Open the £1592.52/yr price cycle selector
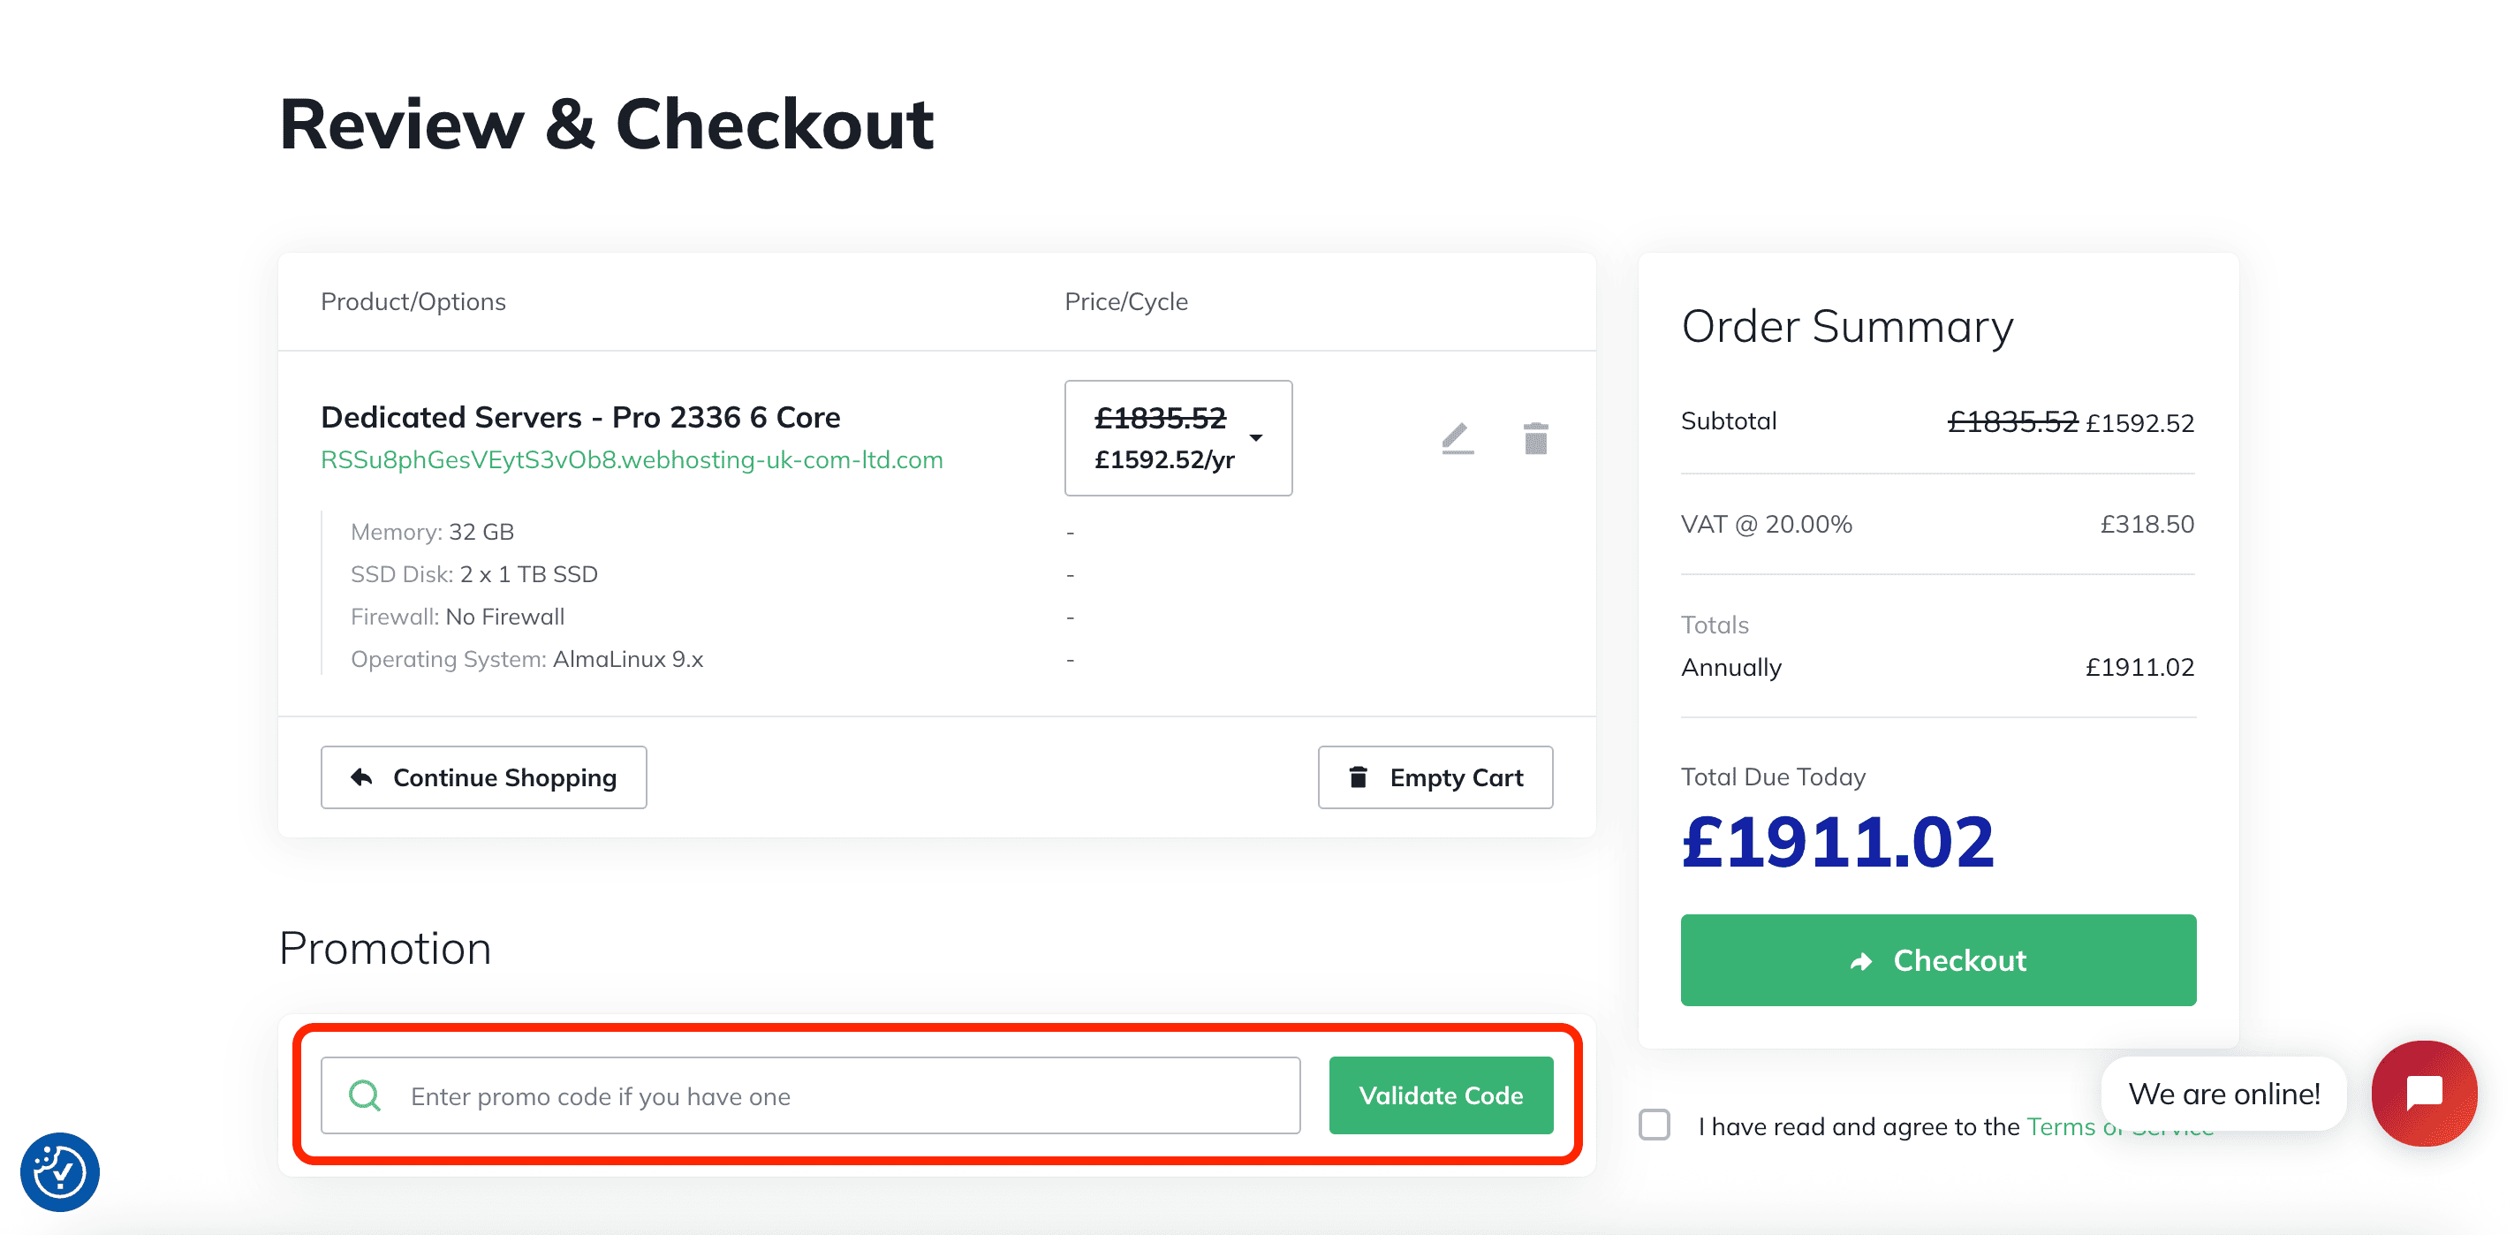 point(1178,438)
